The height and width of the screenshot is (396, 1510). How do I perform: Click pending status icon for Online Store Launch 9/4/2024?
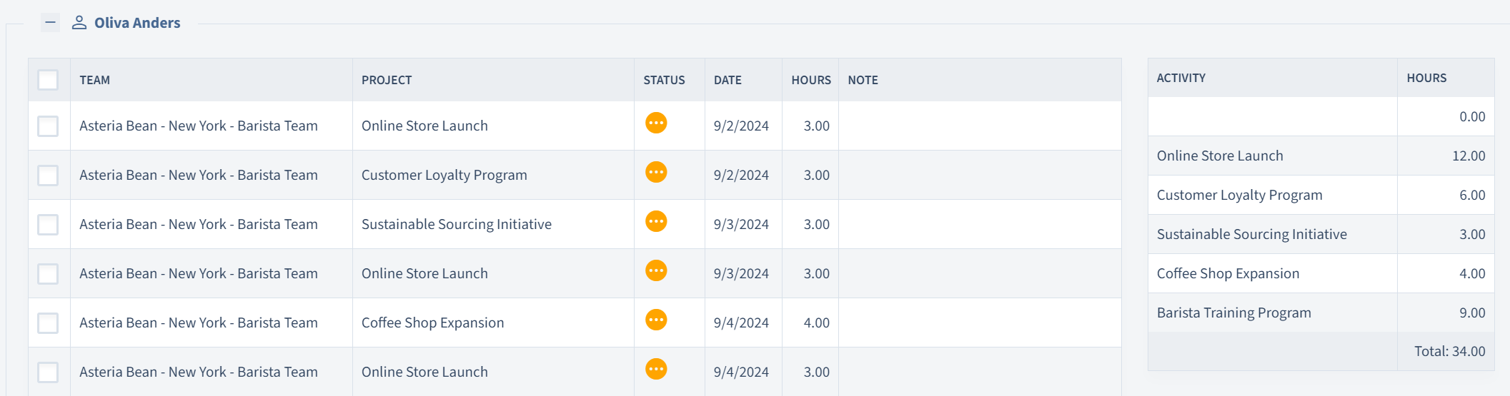pyautogui.click(x=656, y=369)
